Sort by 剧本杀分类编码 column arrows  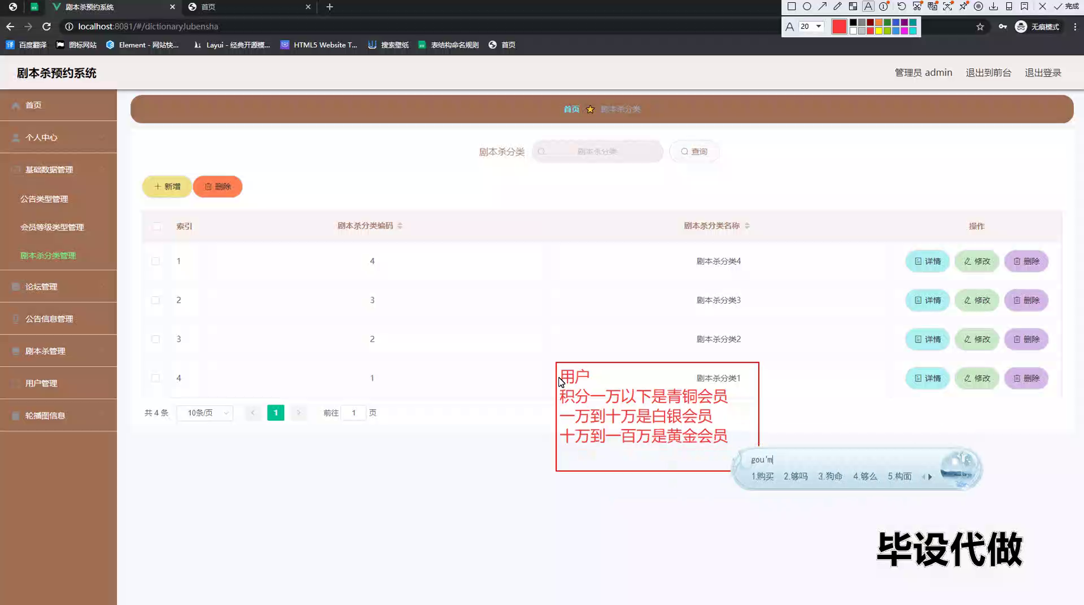400,226
